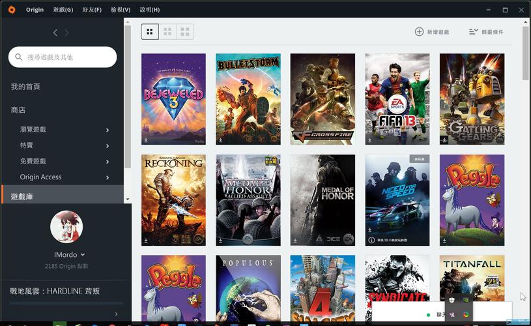The width and height of the screenshot is (531, 326).
Task: Click the sidebar scrollbar down arrow
Action: tap(128, 200)
